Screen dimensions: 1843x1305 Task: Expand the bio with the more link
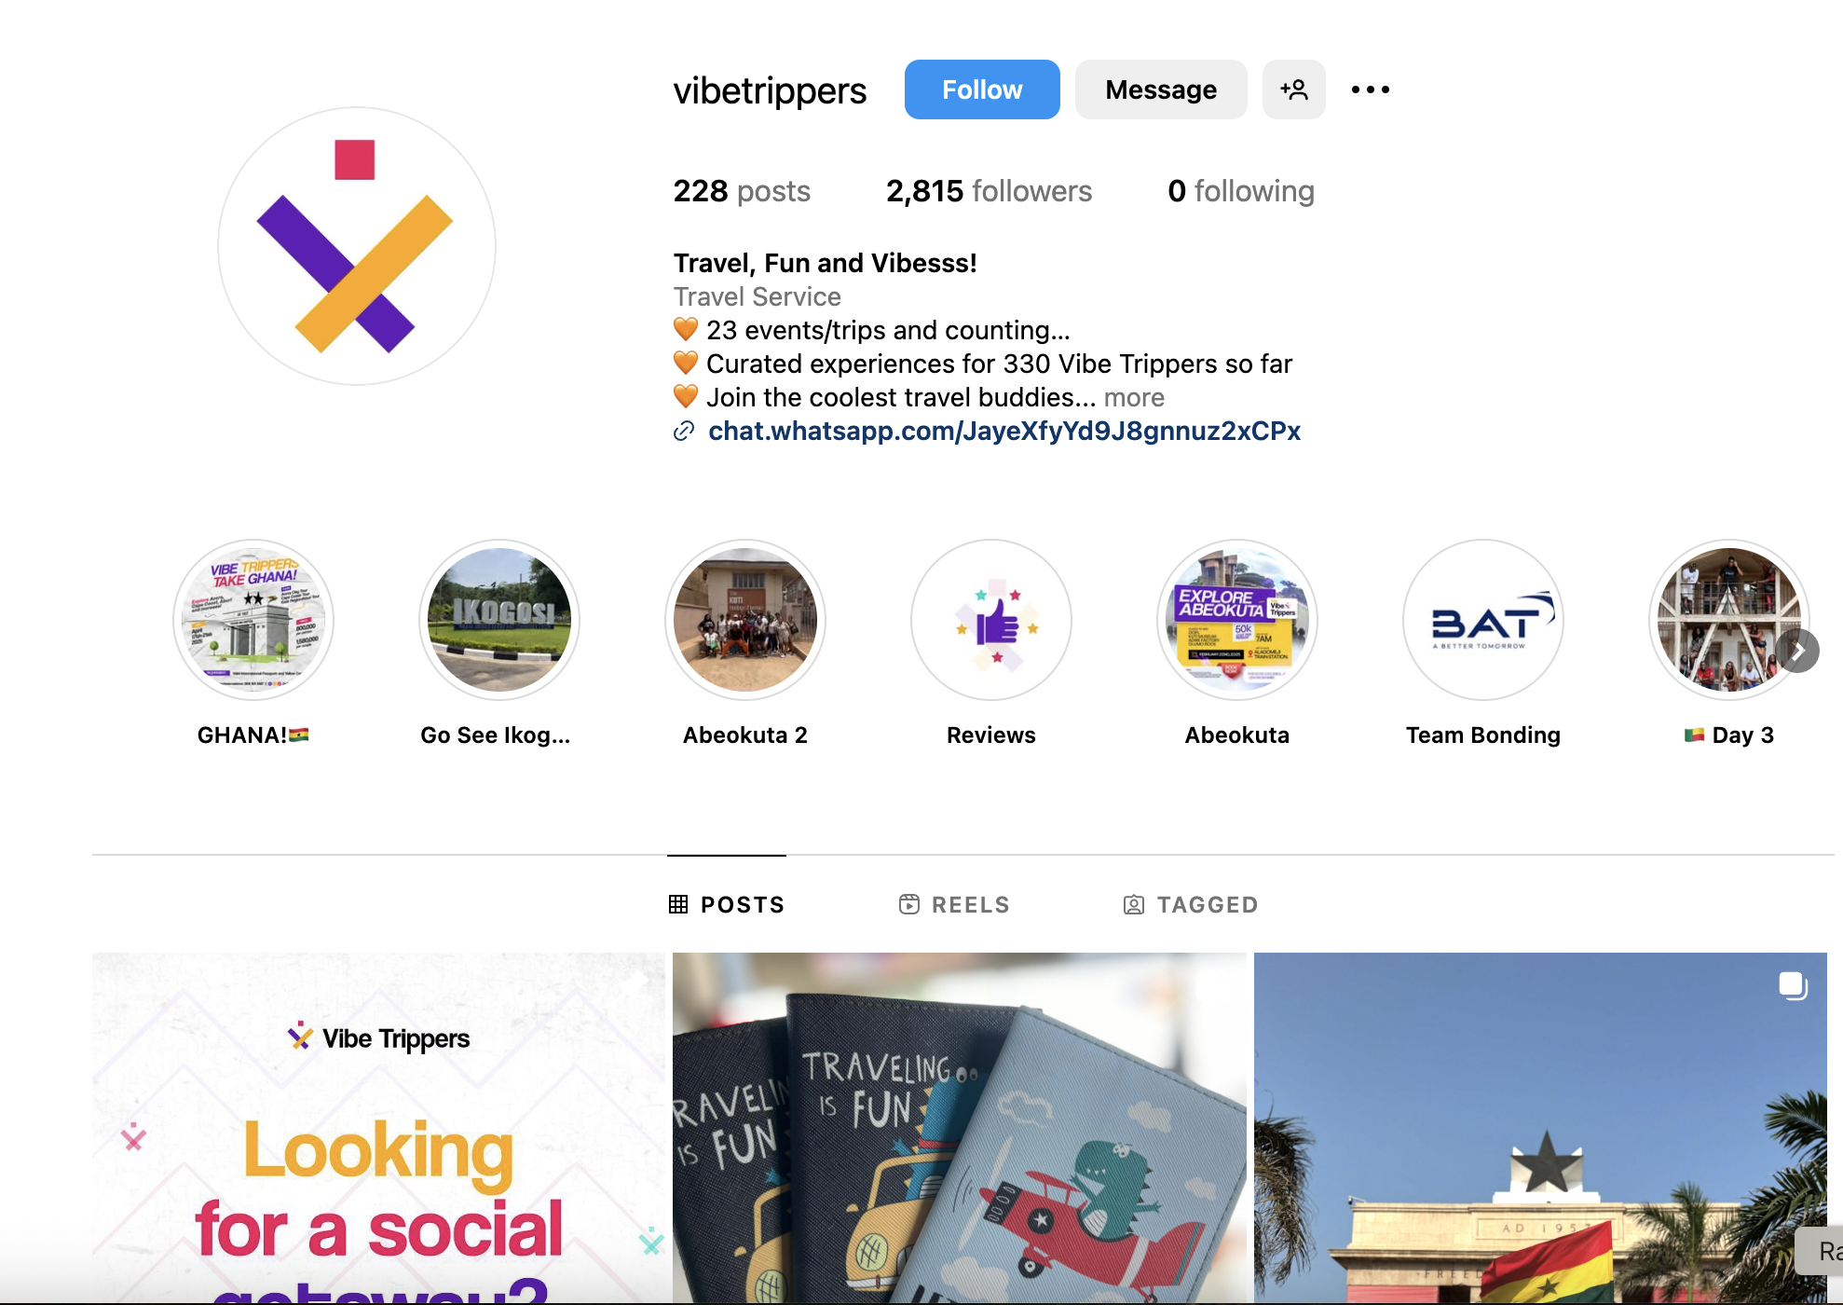(1134, 397)
